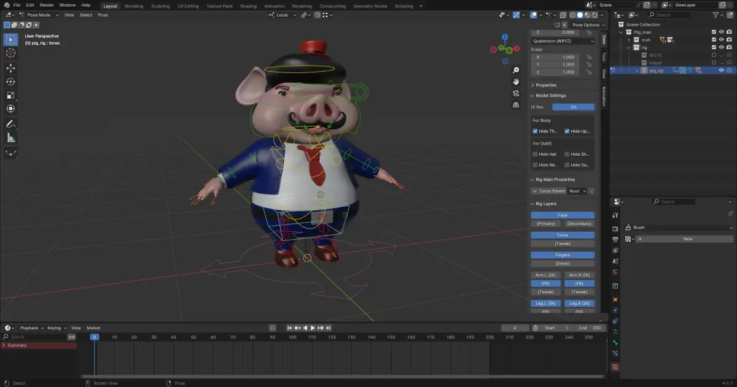Open the Pose menu in viewport header

(x=103, y=15)
